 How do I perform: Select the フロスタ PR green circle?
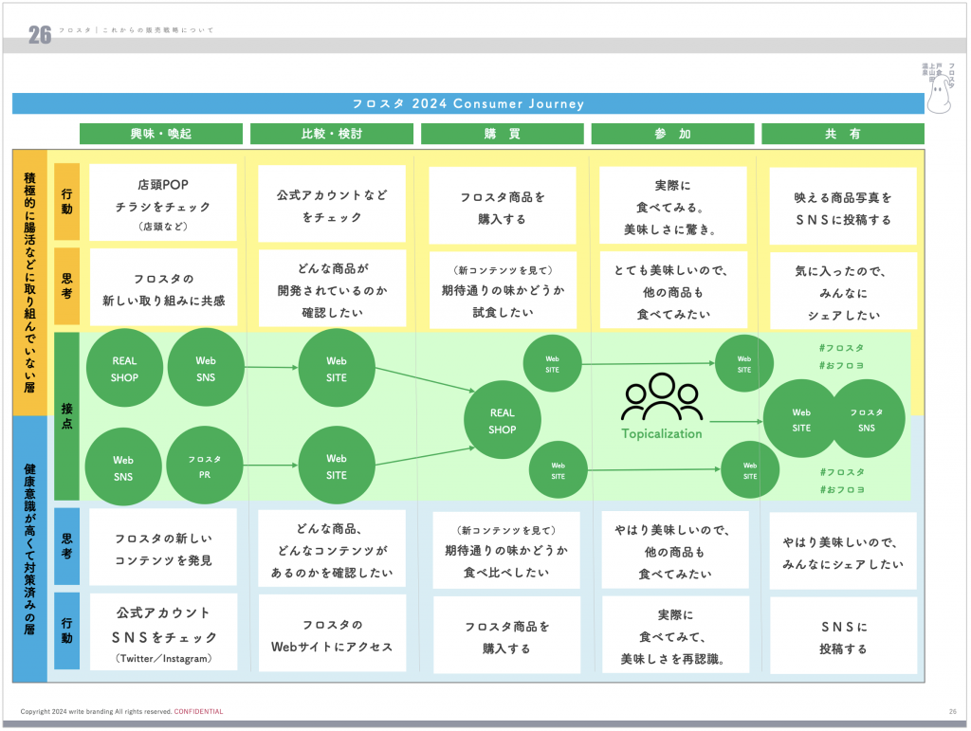coord(206,465)
